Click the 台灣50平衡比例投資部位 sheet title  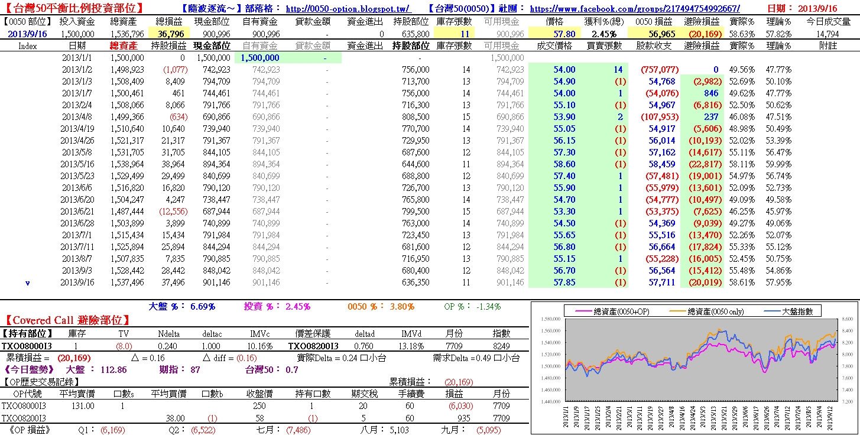click(x=74, y=8)
